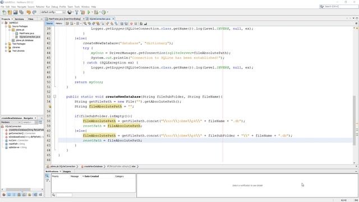Open the Debug Project dropdown arrow
This screenshot has width=359, height=202.
100,12
